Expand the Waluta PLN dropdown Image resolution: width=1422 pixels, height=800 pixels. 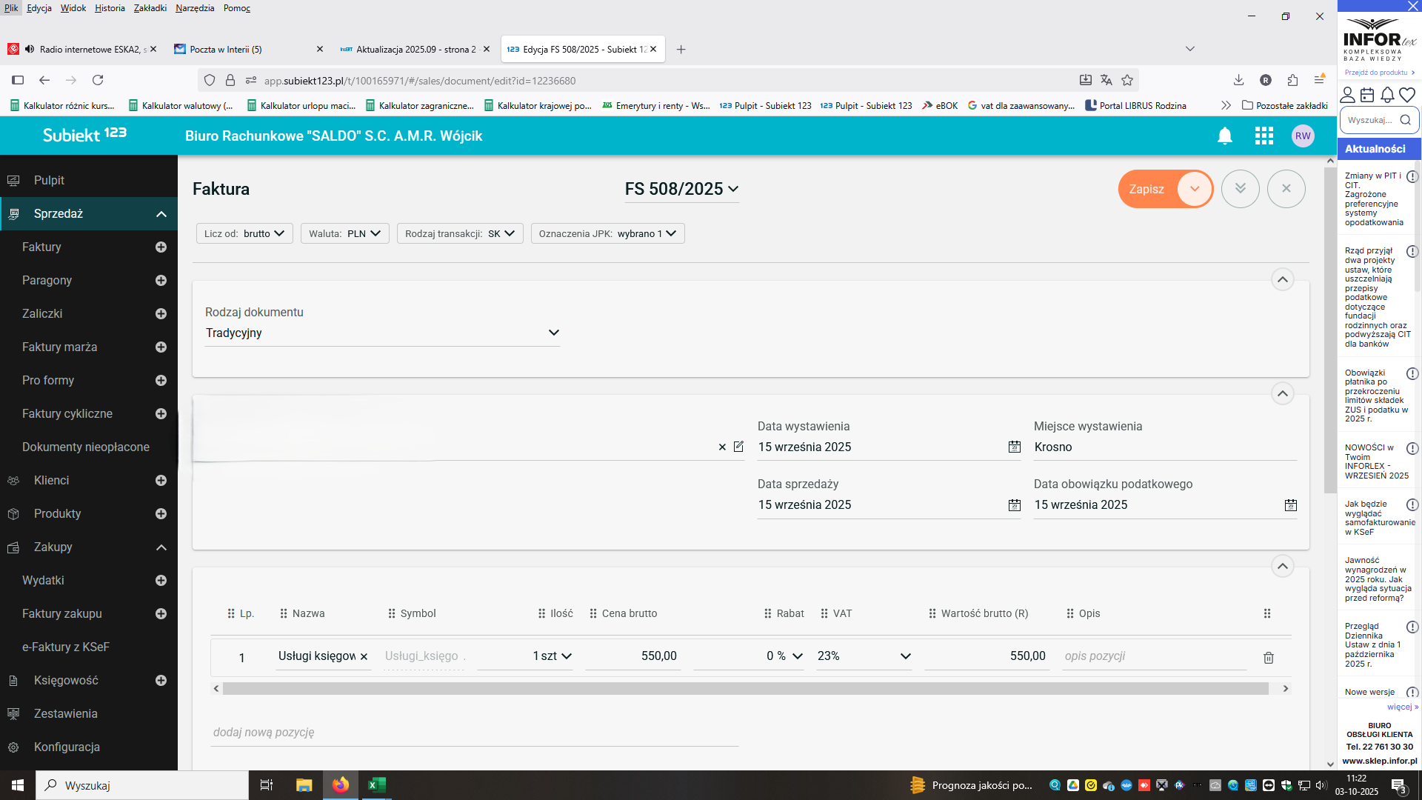[344, 233]
